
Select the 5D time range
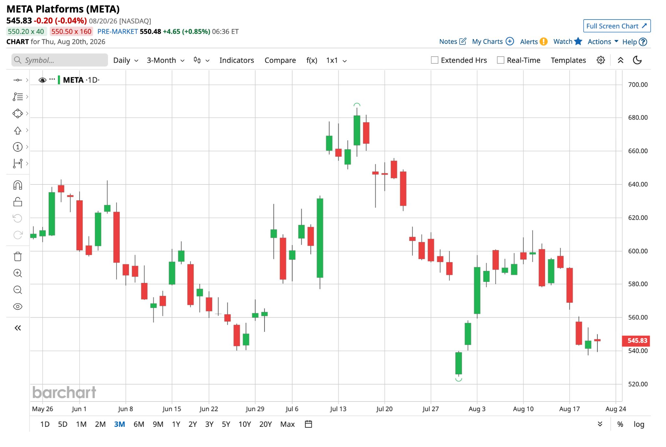(62, 424)
